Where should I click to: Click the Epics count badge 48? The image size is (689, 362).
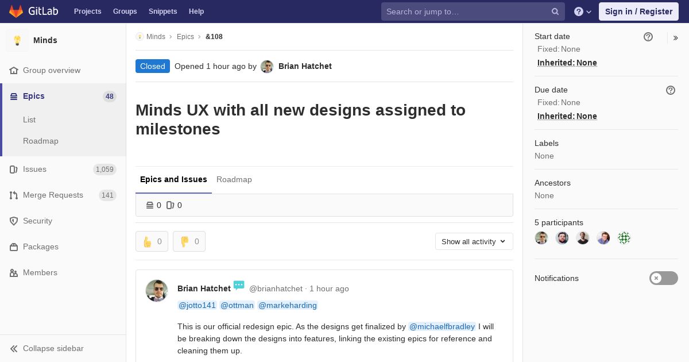[x=110, y=97]
